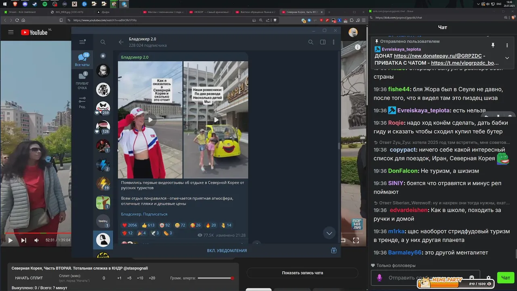Open Telegram hamburger menu
Screen dimensions: 517x291
point(82,42)
